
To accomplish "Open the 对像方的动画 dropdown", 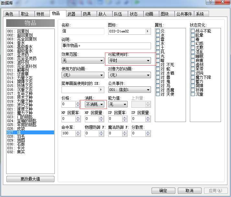I will [130, 75].
